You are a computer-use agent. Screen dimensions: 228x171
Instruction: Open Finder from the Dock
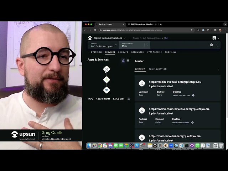[89, 146]
